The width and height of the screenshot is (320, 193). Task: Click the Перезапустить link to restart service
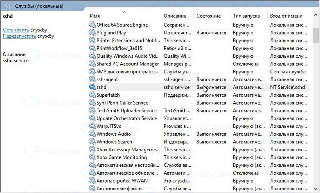pos(19,36)
